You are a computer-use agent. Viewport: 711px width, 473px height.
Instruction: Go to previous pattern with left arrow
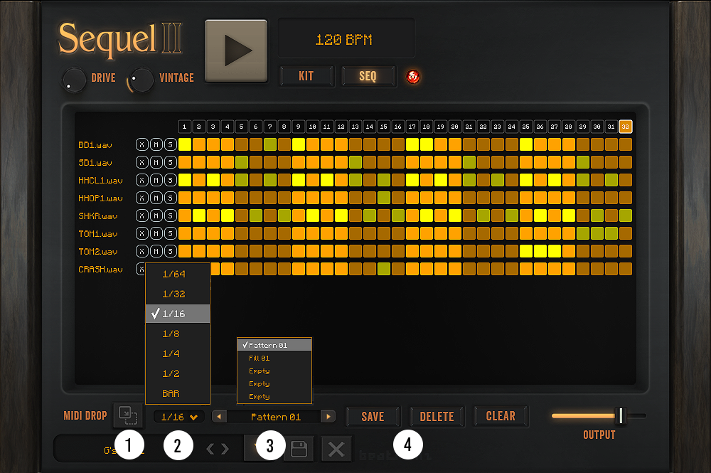coord(220,417)
